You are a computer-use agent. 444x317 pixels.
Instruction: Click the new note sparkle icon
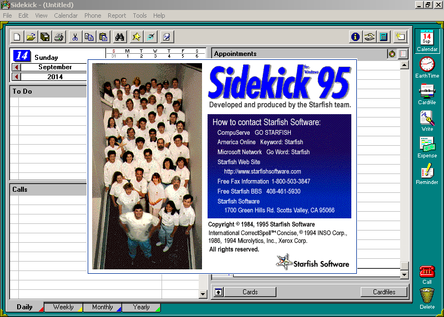pos(400,37)
